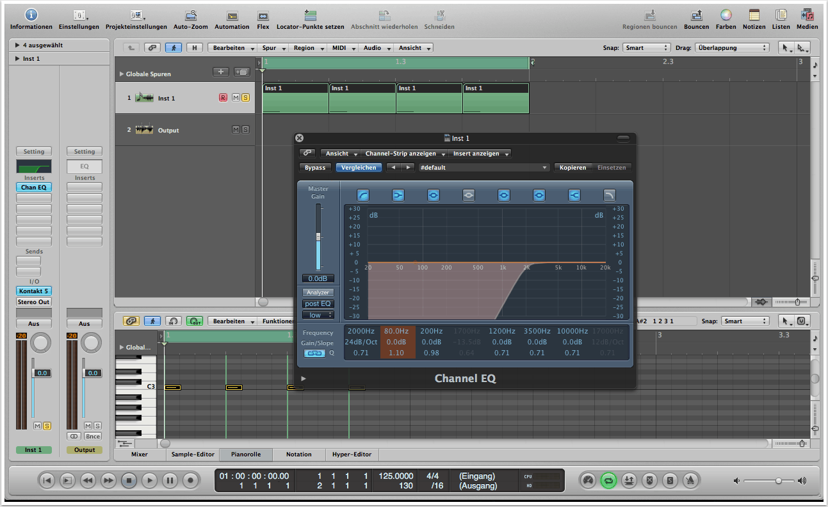
Task: Toggle record enable on Inst 1 track
Action: (223, 98)
